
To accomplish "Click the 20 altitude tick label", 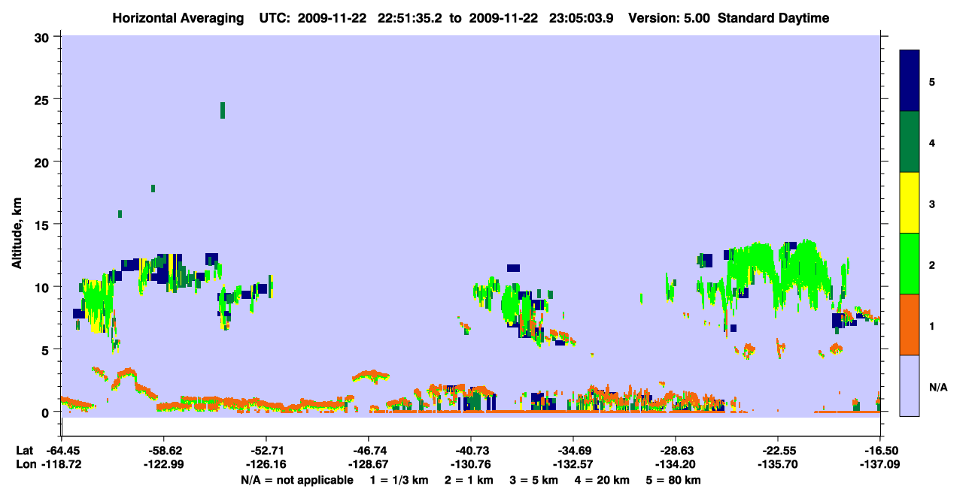I will coord(44,161).
